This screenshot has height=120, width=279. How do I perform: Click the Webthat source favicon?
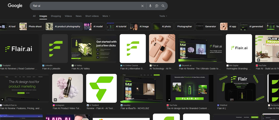(x=218, y=105)
